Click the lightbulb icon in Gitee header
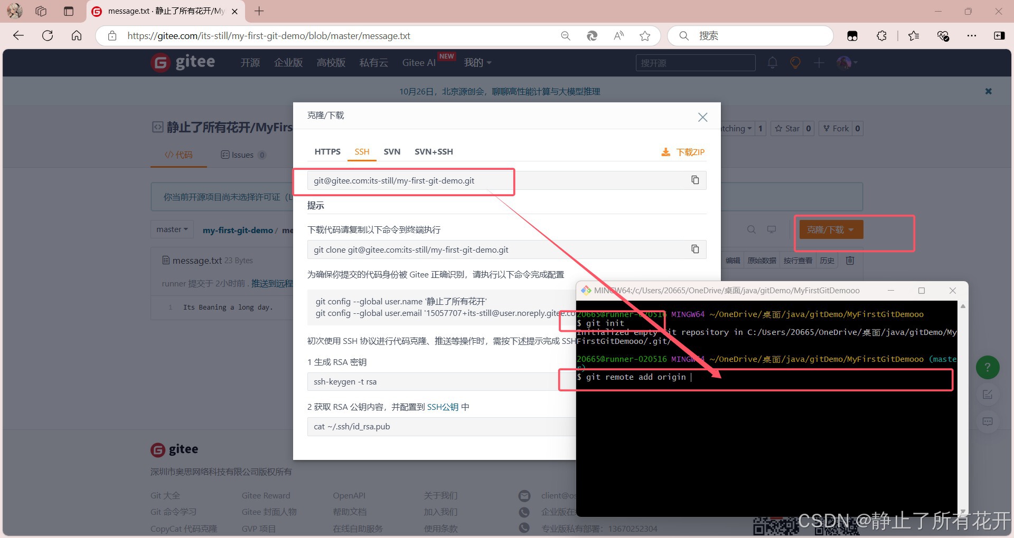This screenshot has width=1014, height=538. [x=795, y=63]
